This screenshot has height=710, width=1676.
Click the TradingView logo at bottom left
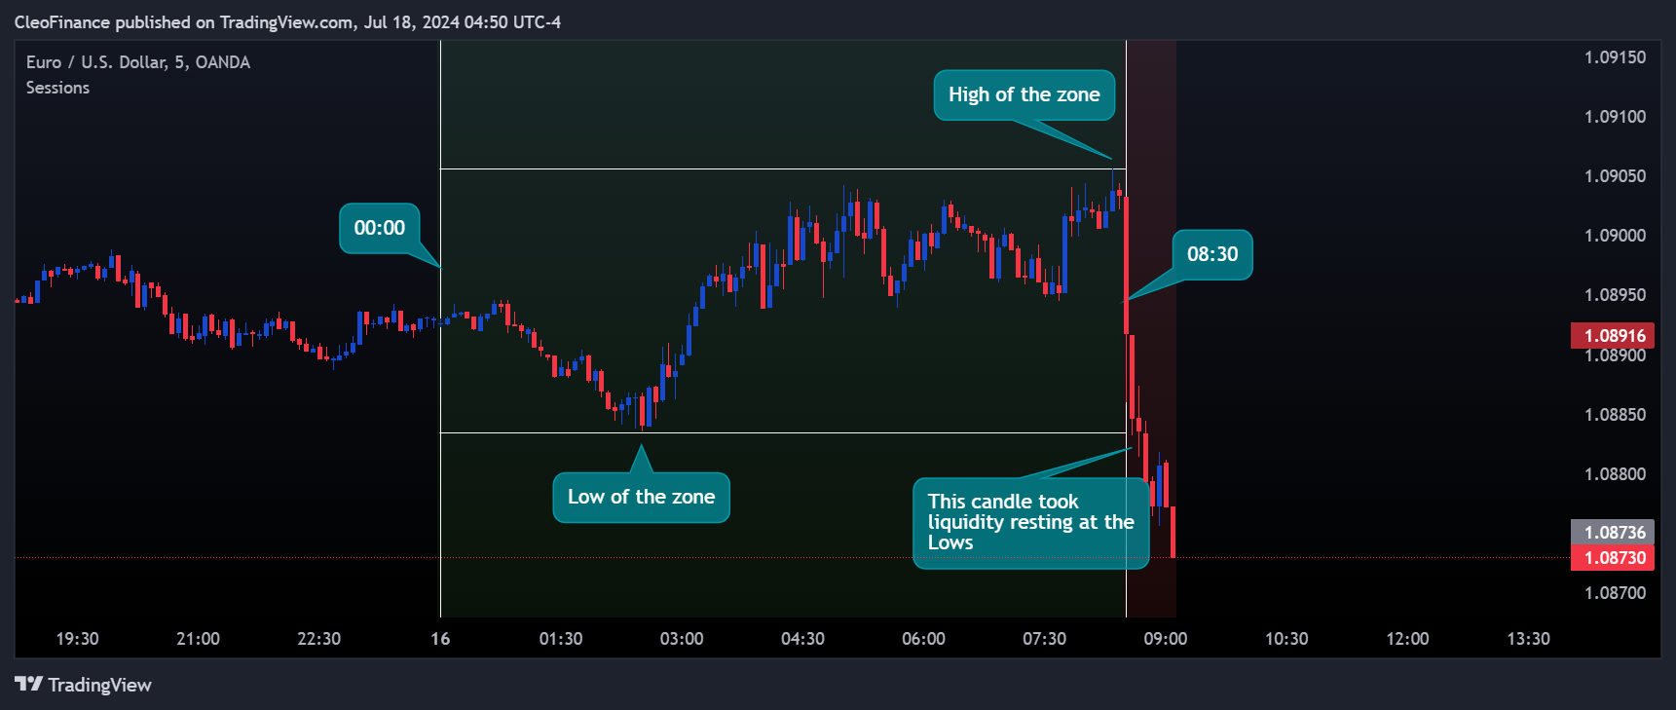[x=84, y=685]
